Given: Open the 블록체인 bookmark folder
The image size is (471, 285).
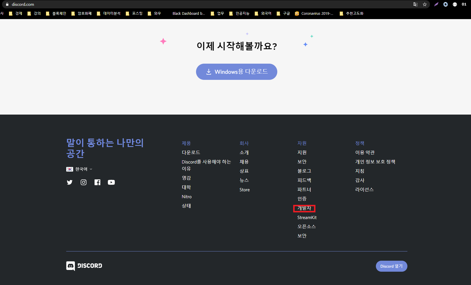Looking at the screenshot, I should tap(56, 14).
